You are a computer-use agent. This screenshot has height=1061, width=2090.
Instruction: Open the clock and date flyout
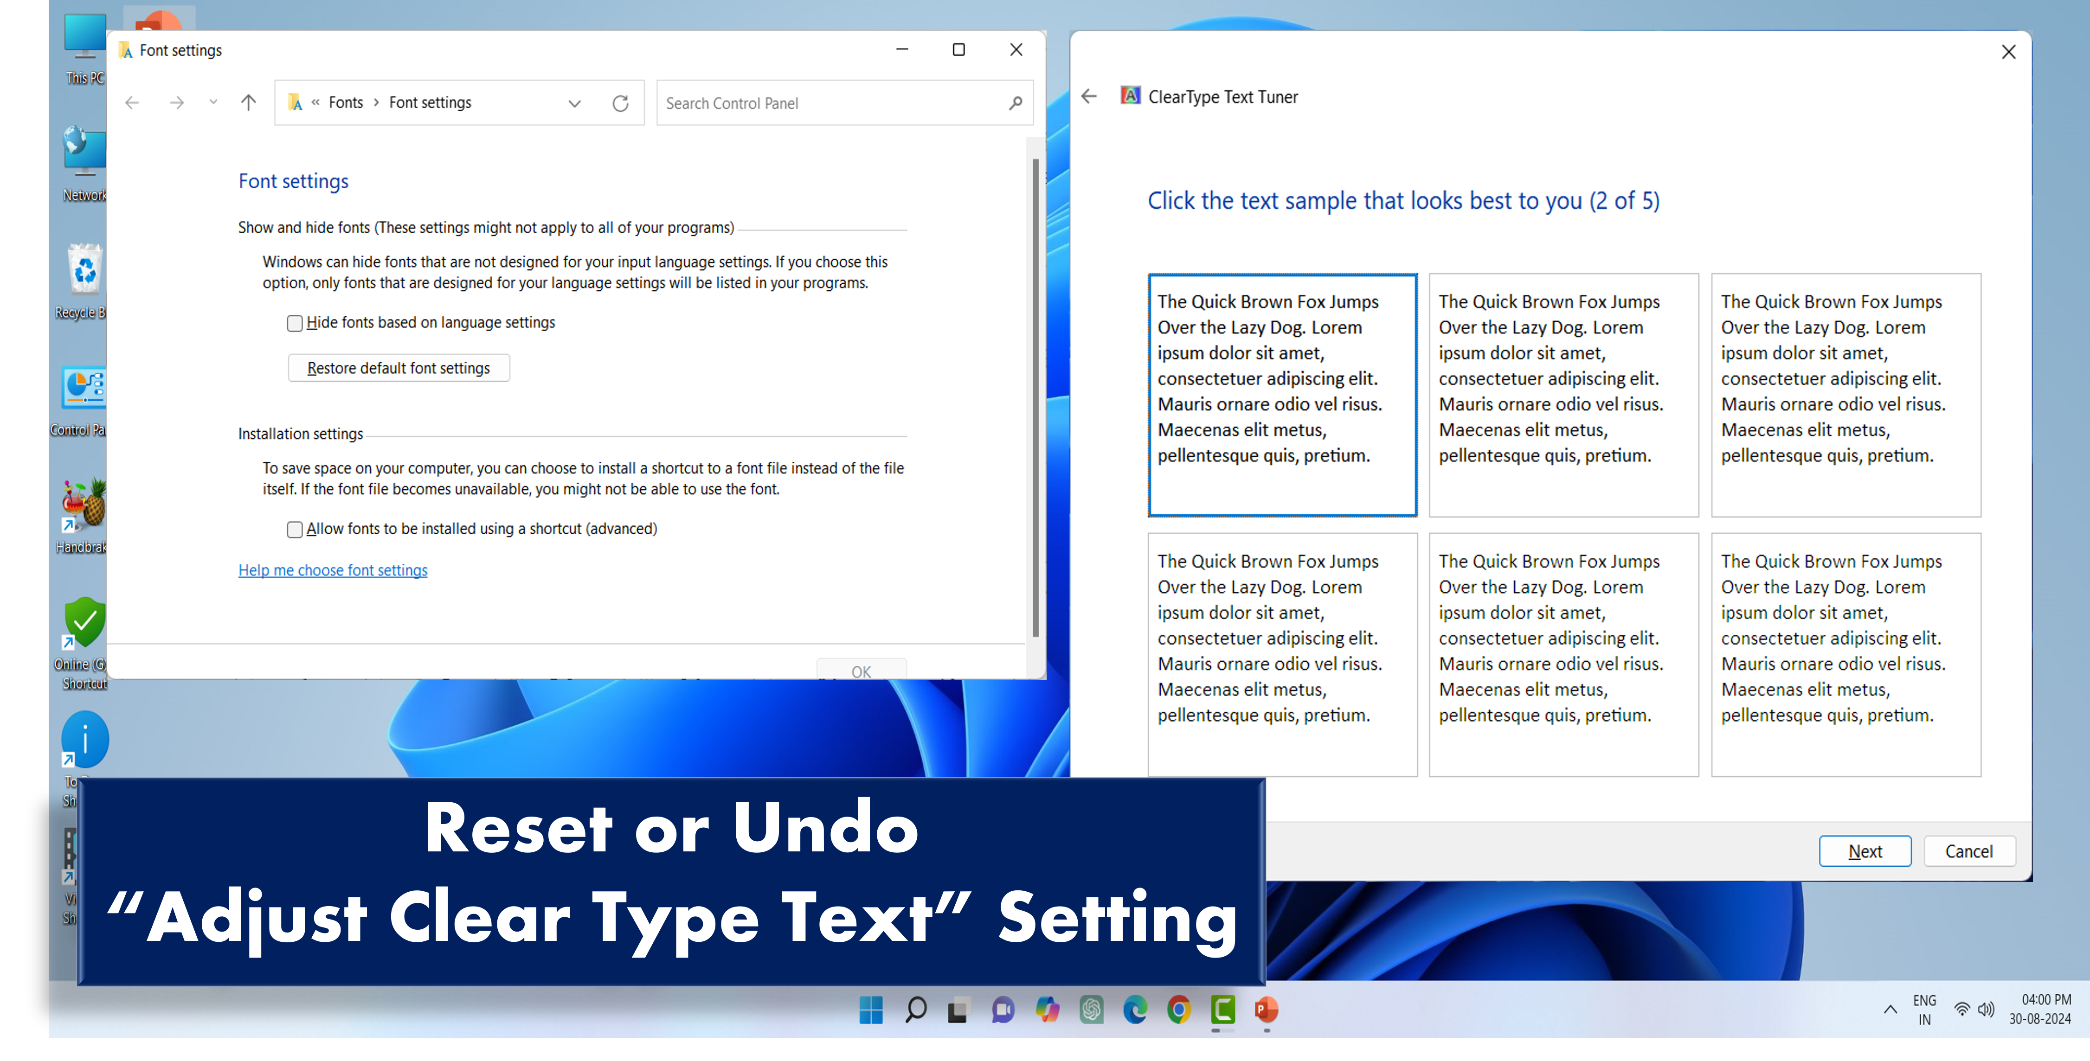(x=2040, y=1010)
